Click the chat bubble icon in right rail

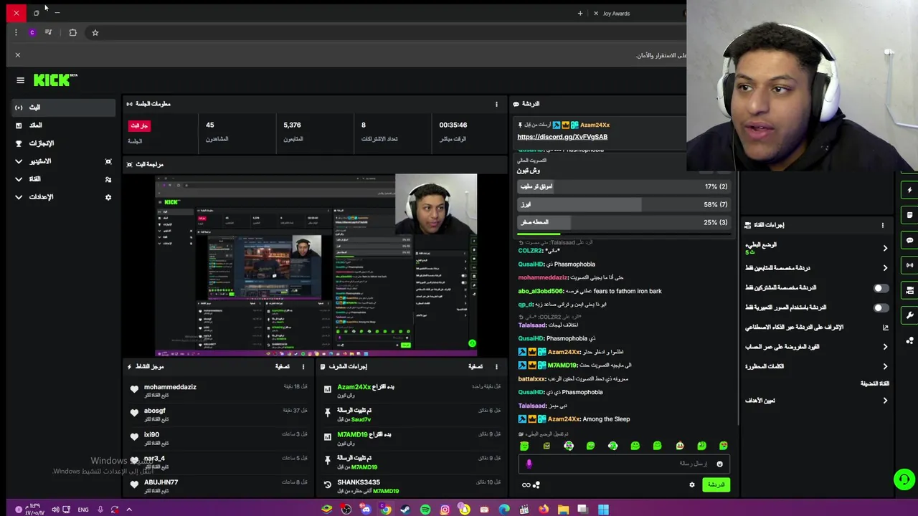tap(909, 240)
